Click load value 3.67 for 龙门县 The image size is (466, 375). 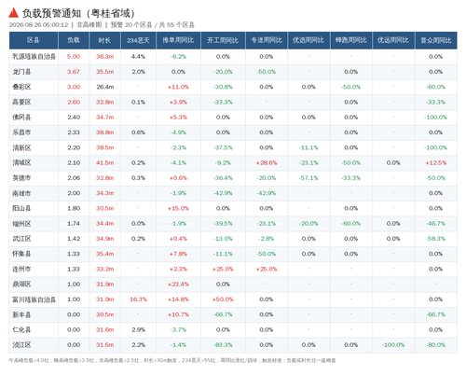tap(74, 72)
